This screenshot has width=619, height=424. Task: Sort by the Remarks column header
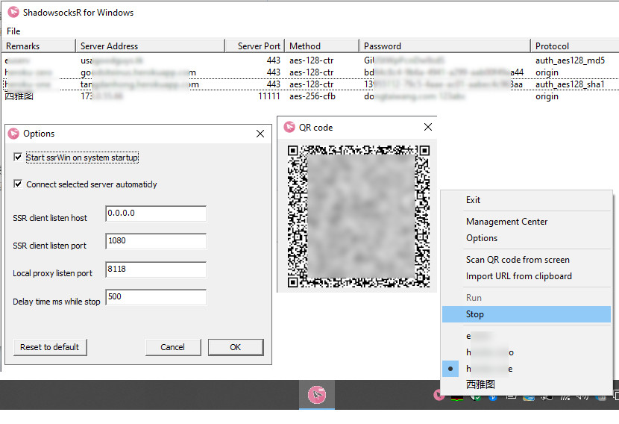[x=39, y=46]
